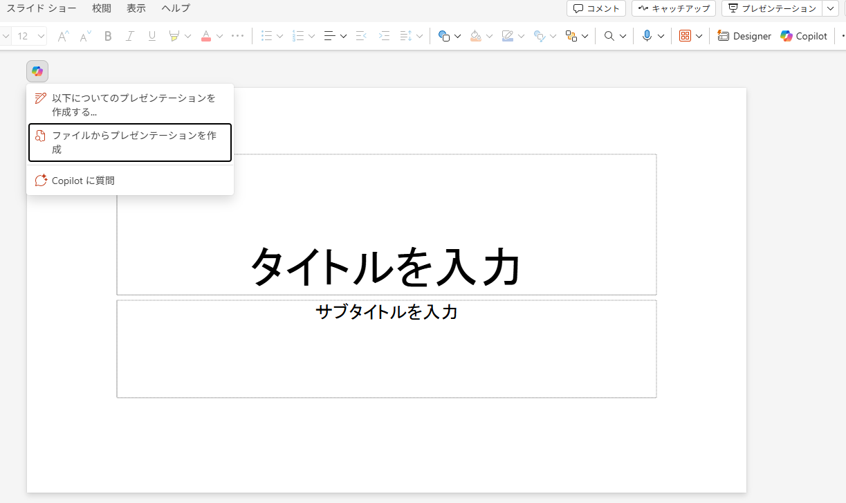Screen dimensions: 846x503
Task: Apply the red font color
Action: click(205, 36)
